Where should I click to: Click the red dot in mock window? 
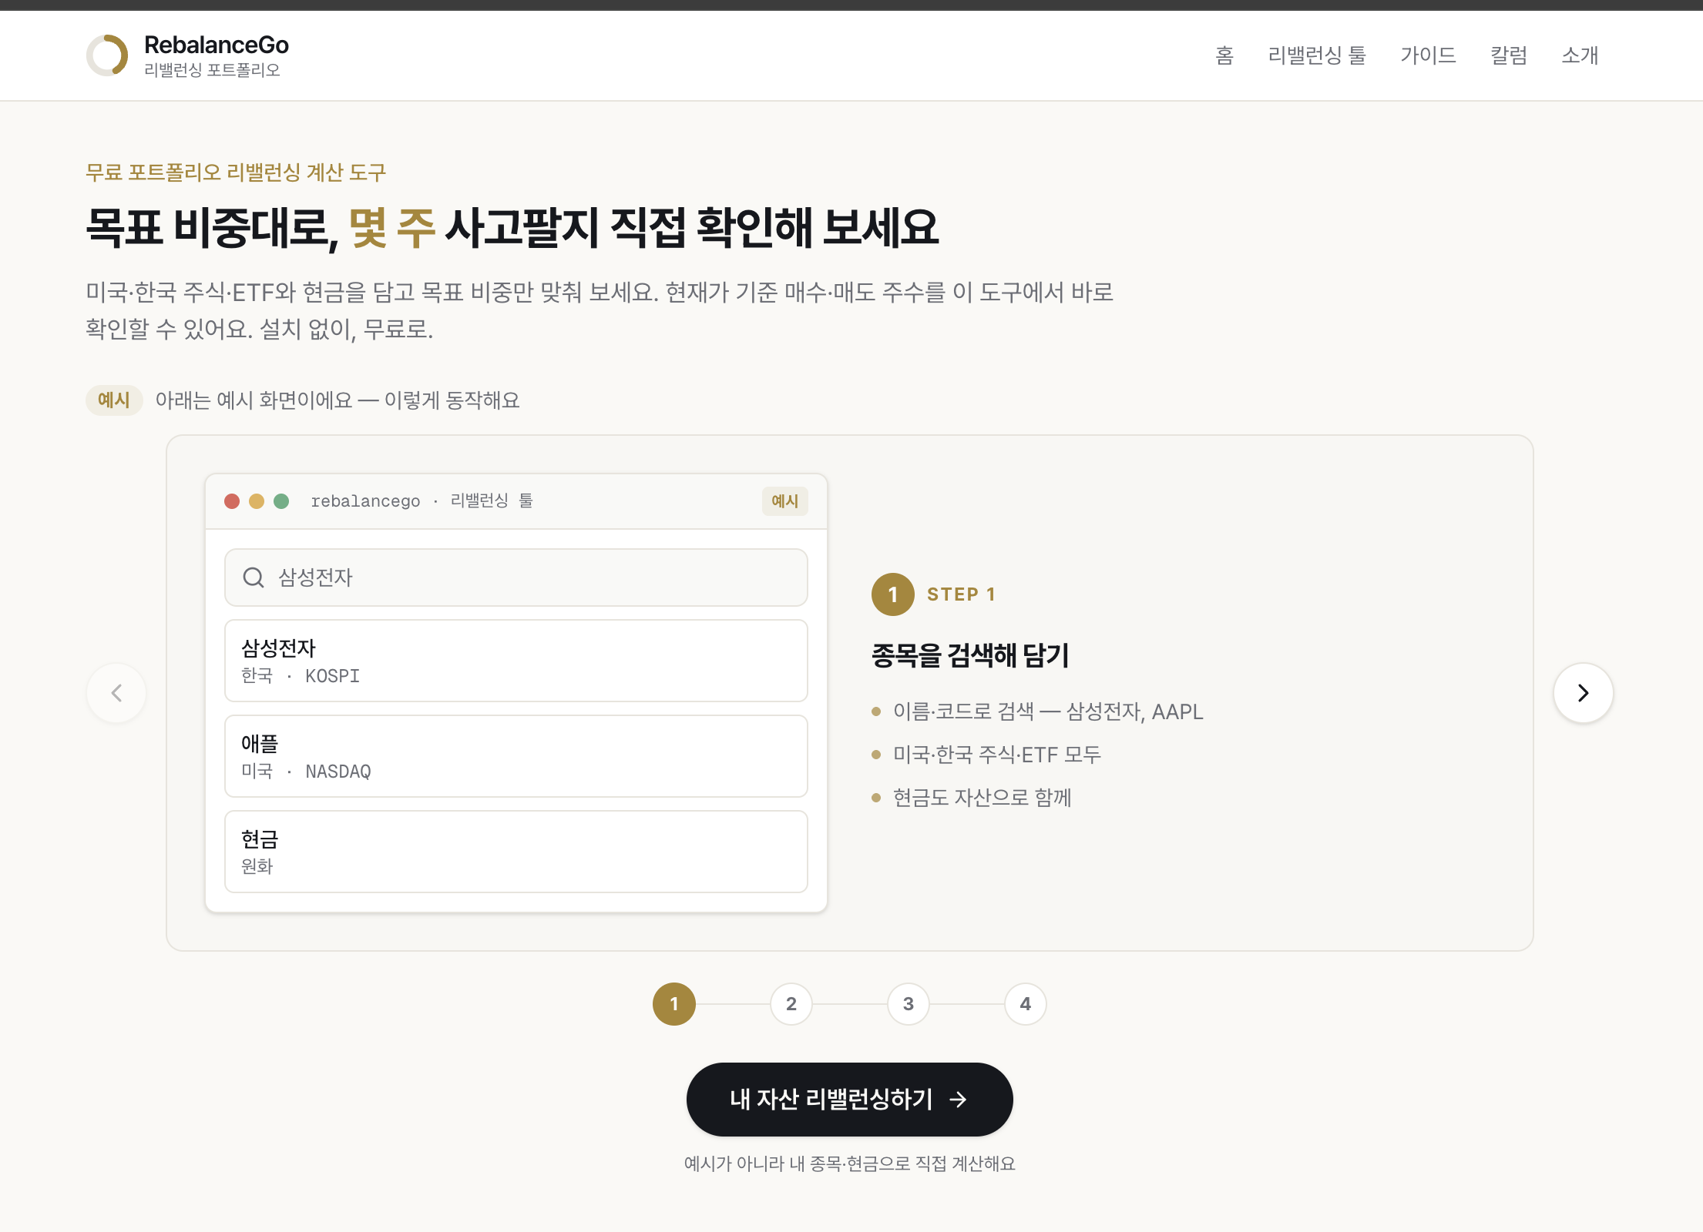click(232, 501)
